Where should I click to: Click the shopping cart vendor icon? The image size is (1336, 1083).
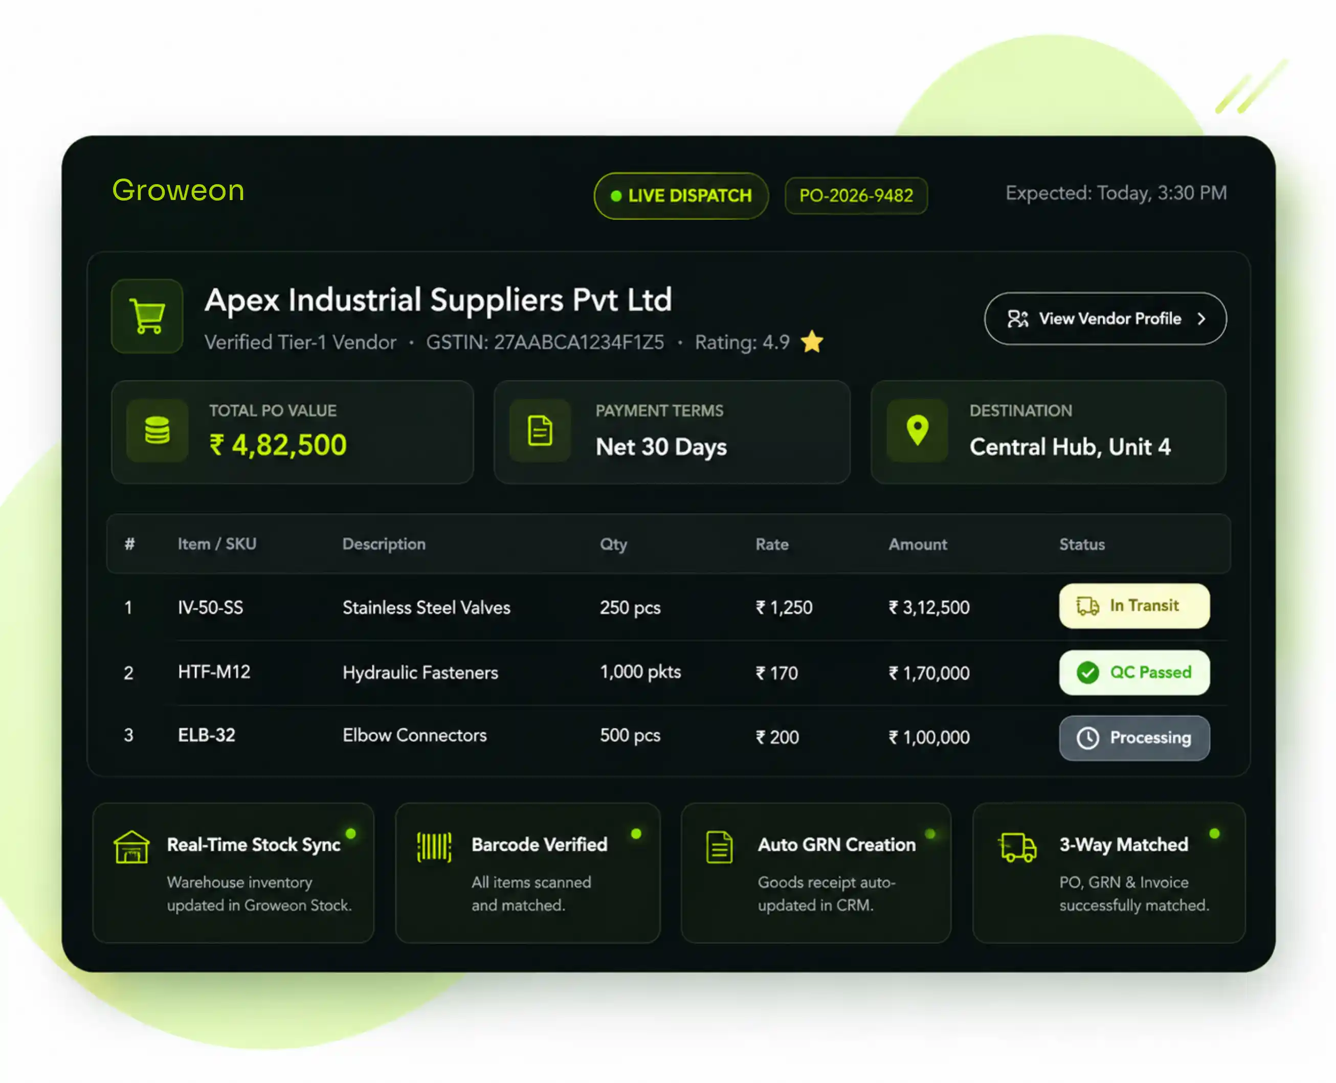pyautogui.click(x=147, y=316)
